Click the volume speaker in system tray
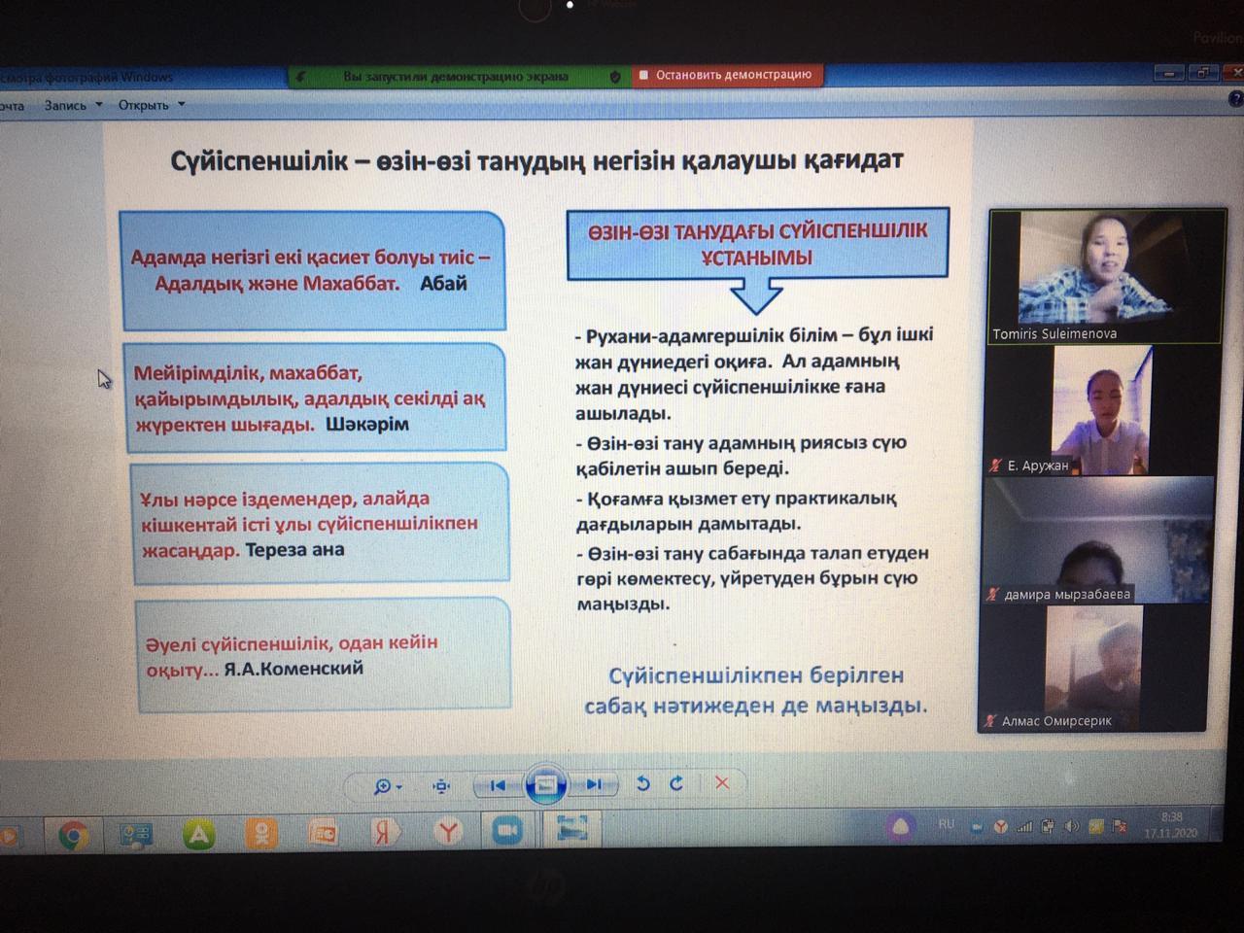 click(1071, 826)
